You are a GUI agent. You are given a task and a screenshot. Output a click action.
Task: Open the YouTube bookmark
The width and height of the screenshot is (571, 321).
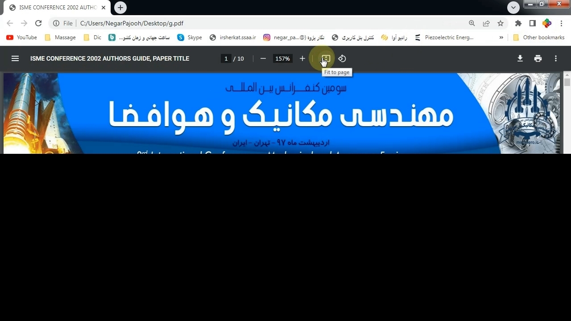(x=22, y=37)
